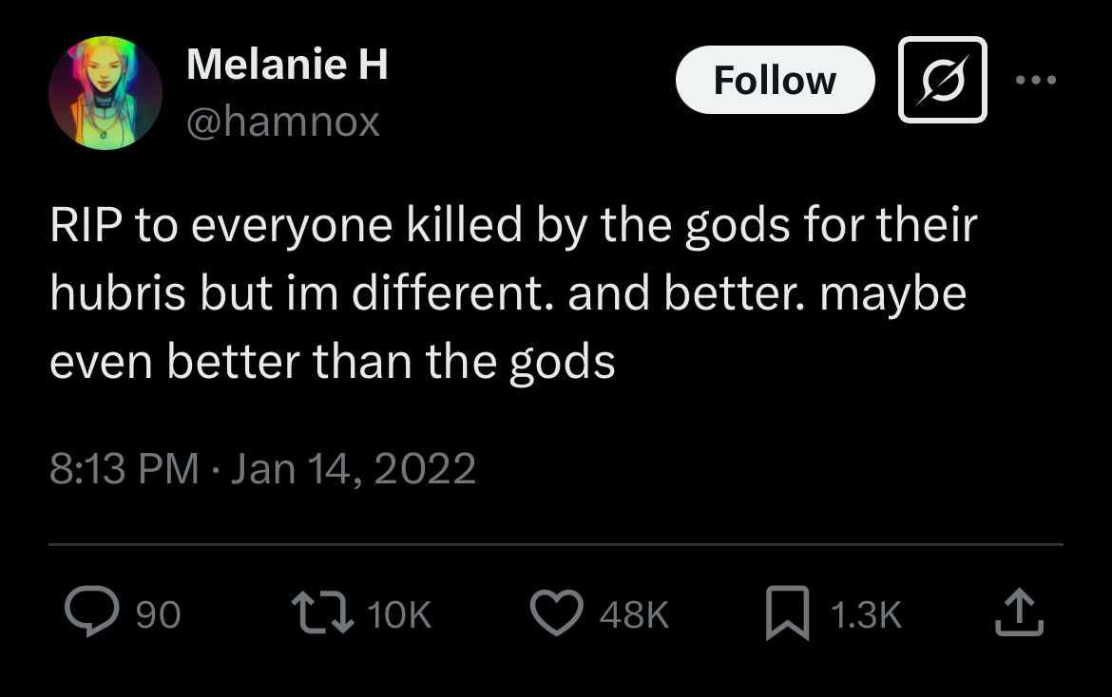Open Melanie H's profile avatar
Screen dimensions: 1112x697
point(105,94)
